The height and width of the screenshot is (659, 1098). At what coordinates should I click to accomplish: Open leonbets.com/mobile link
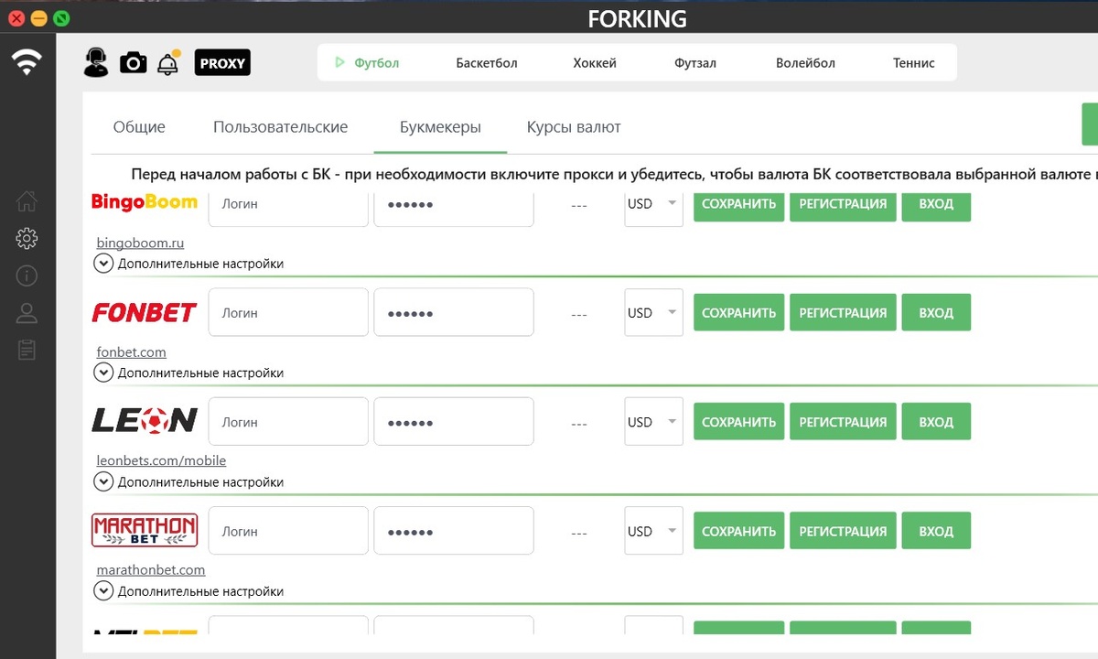[161, 460]
